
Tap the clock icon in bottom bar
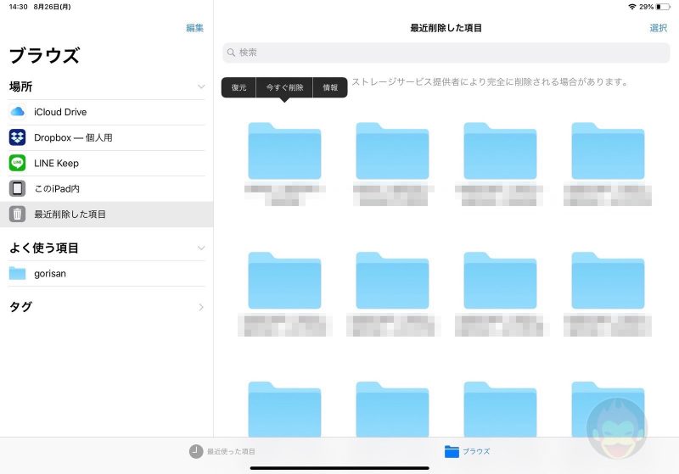196,451
